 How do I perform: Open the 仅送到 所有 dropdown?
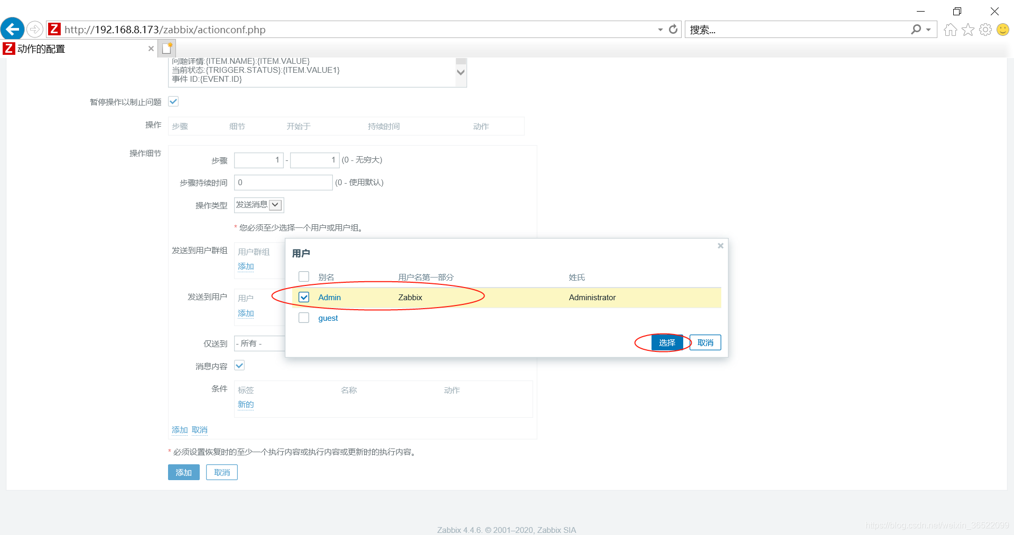pyautogui.click(x=259, y=343)
